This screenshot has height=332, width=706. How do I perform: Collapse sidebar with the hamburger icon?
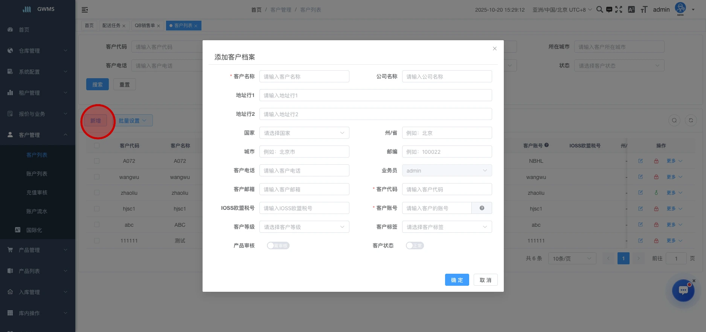tap(85, 10)
